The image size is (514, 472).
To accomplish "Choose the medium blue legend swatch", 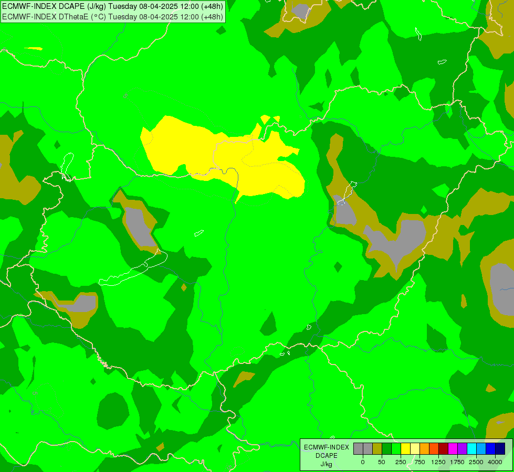I will point(490,449).
